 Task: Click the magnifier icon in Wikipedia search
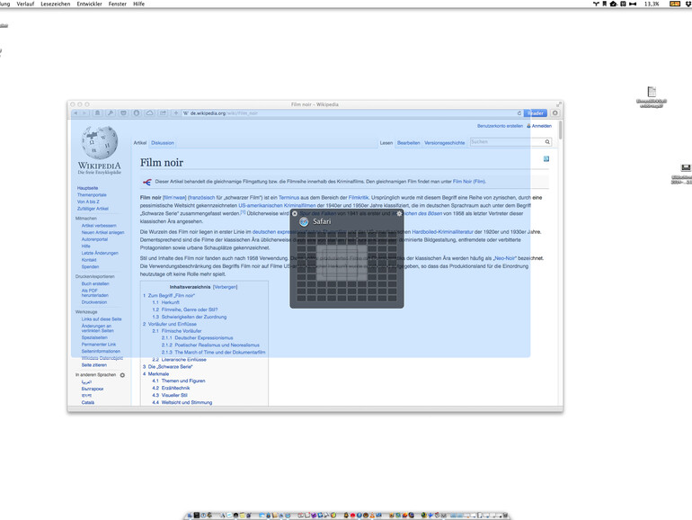(x=546, y=142)
